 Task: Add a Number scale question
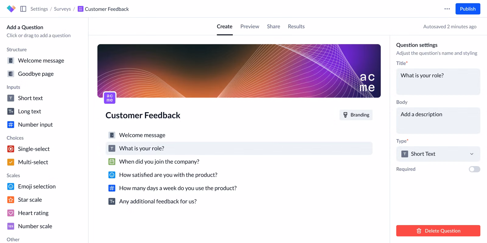35,226
